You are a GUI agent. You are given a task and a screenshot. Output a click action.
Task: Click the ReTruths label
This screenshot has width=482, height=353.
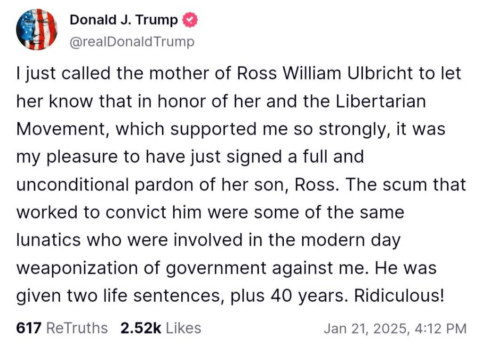pos(77,328)
